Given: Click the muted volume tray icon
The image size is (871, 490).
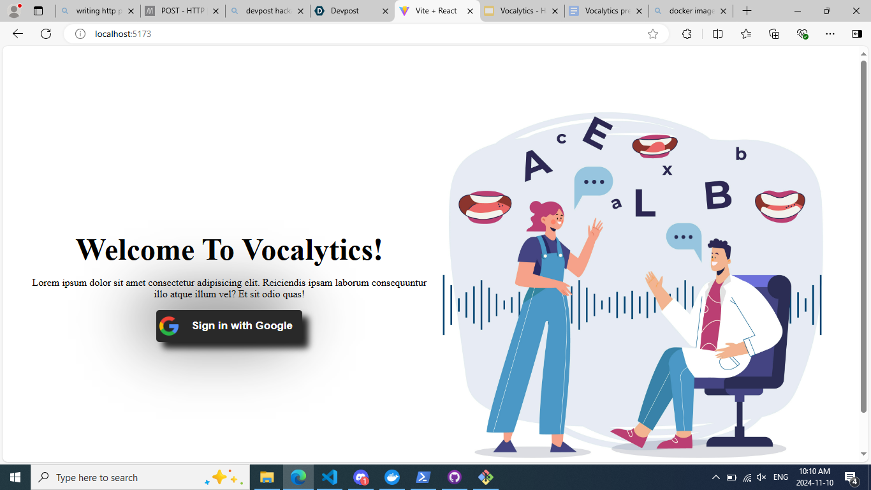Looking at the screenshot, I should pos(761,477).
